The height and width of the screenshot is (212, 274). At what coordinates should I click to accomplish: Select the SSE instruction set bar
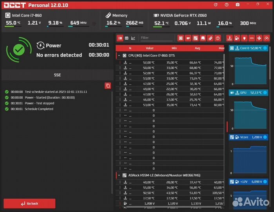click(57, 75)
